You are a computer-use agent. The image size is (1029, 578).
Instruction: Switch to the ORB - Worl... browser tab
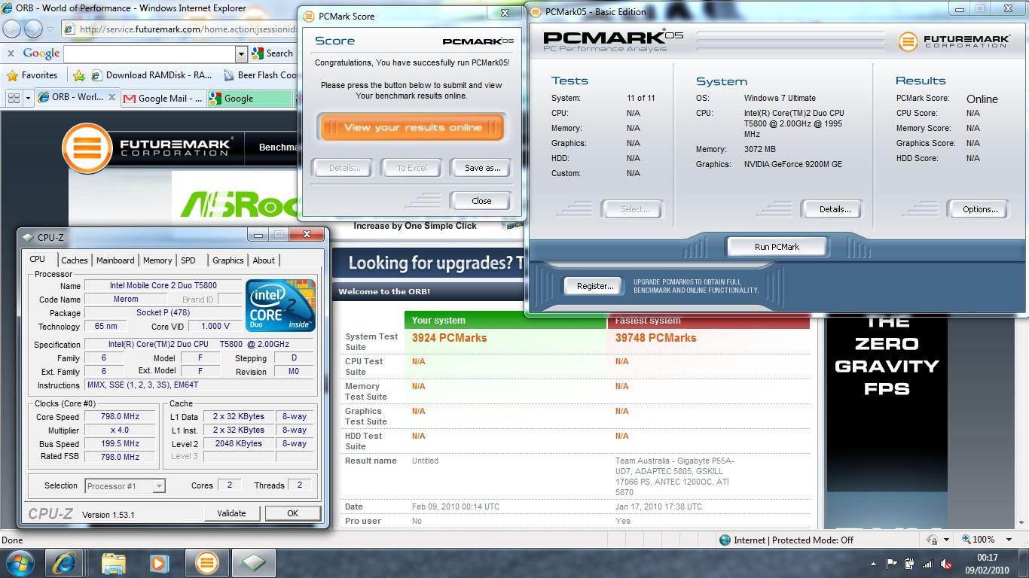[71, 98]
